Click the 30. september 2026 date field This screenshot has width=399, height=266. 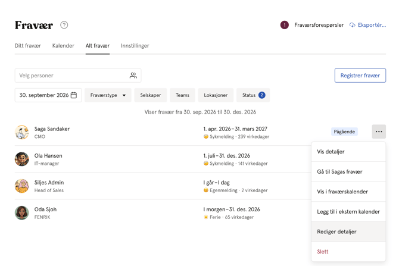tap(48, 95)
